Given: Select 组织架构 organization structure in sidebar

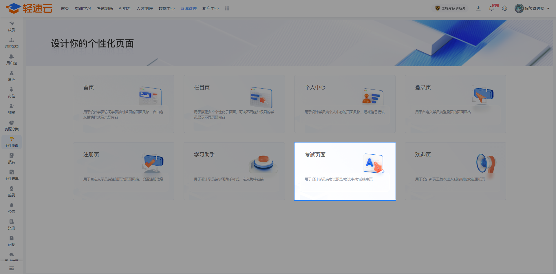Looking at the screenshot, I should point(12,43).
